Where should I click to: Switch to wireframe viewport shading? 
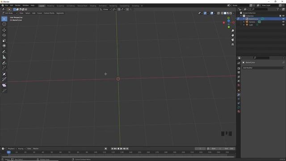click(222, 13)
